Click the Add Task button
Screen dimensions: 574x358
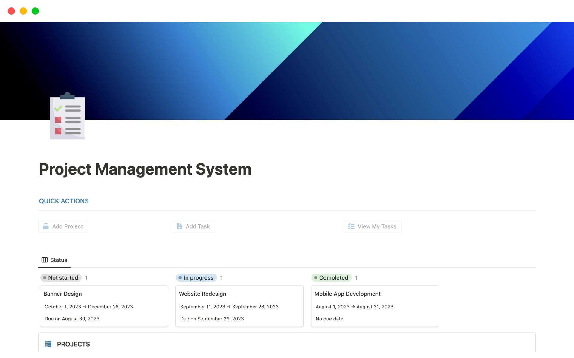(x=193, y=226)
